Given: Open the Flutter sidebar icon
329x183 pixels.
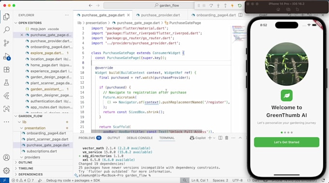Looking at the screenshot, I should tap(6, 96).
